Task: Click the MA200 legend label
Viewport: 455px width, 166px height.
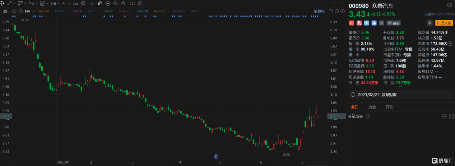Action: click(43, 11)
